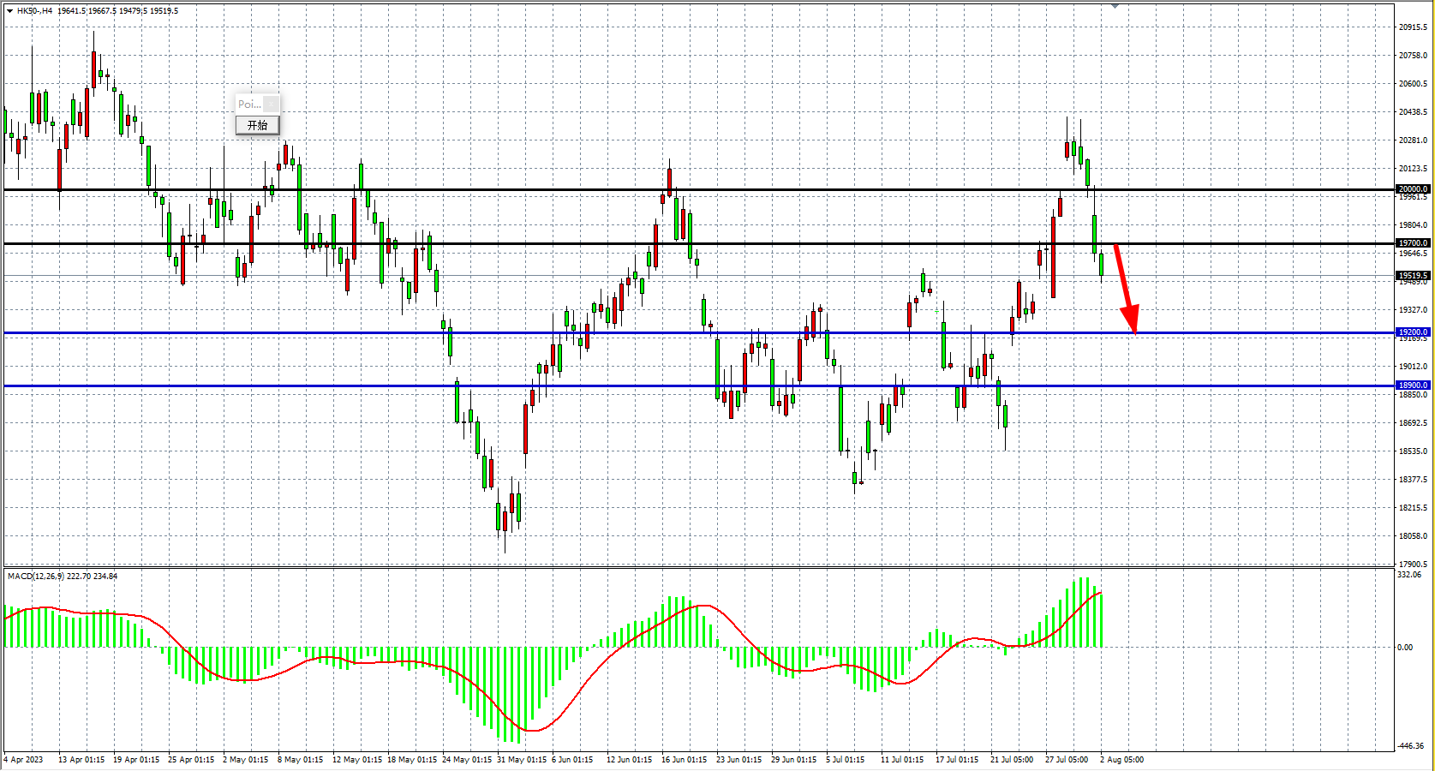The image size is (1435, 771).
Task: Click the 17900.5 value on price scale
Action: click(1413, 564)
